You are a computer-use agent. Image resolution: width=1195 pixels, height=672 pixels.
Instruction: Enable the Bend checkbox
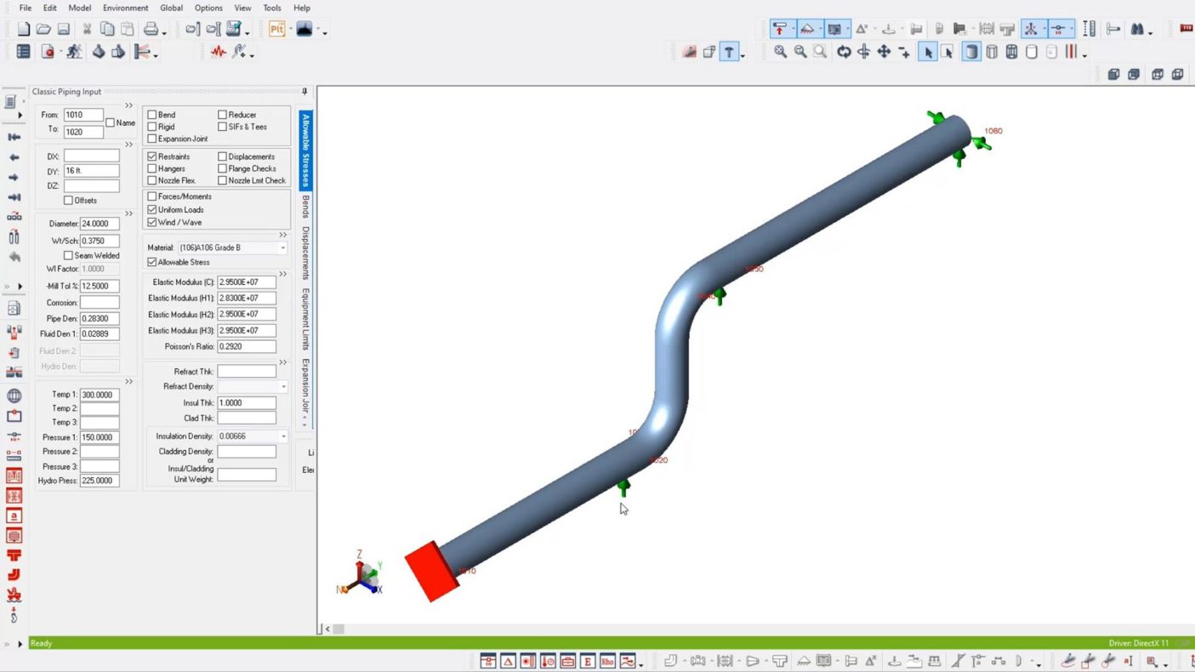point(152,115)
